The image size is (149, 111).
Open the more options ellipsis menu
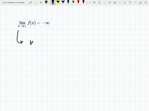tap(120, 2)
